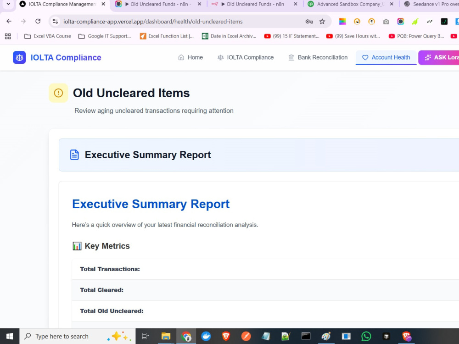The width and height of the screenshot is (459, 344).
Task: Click the yellow warning icon beside Old Uncleared Items
Action: point(58,93)
